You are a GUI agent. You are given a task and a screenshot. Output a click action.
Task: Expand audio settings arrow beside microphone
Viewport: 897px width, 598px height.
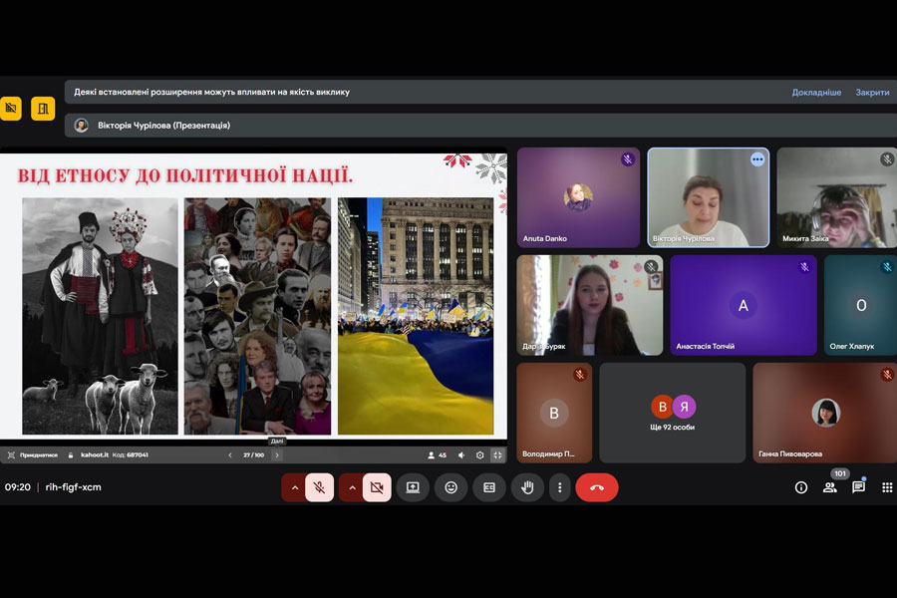pos(294,487)
